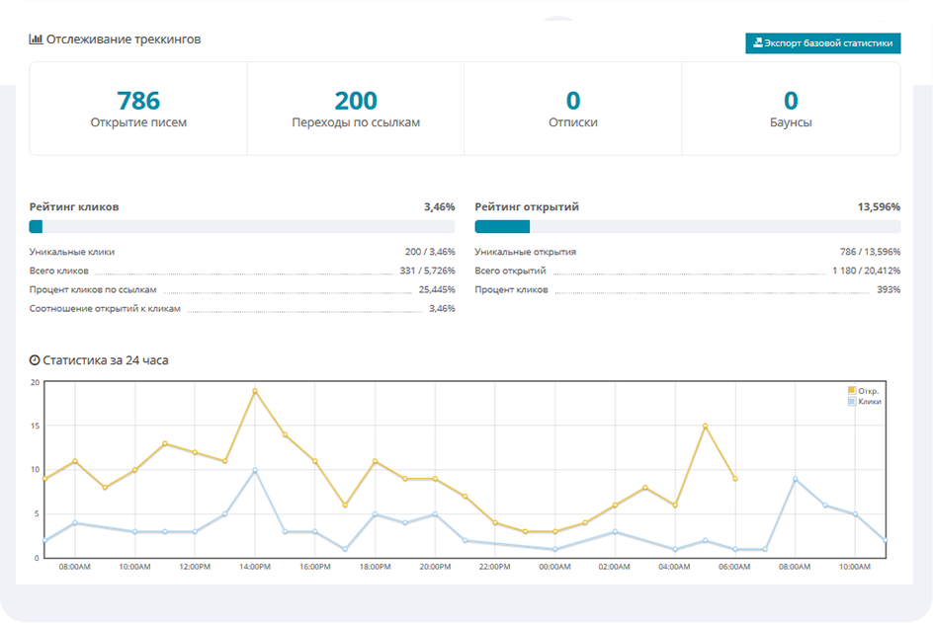Click the Рейтинг открытий progress bar
This screenshot has height=623, width=933.
687,226
